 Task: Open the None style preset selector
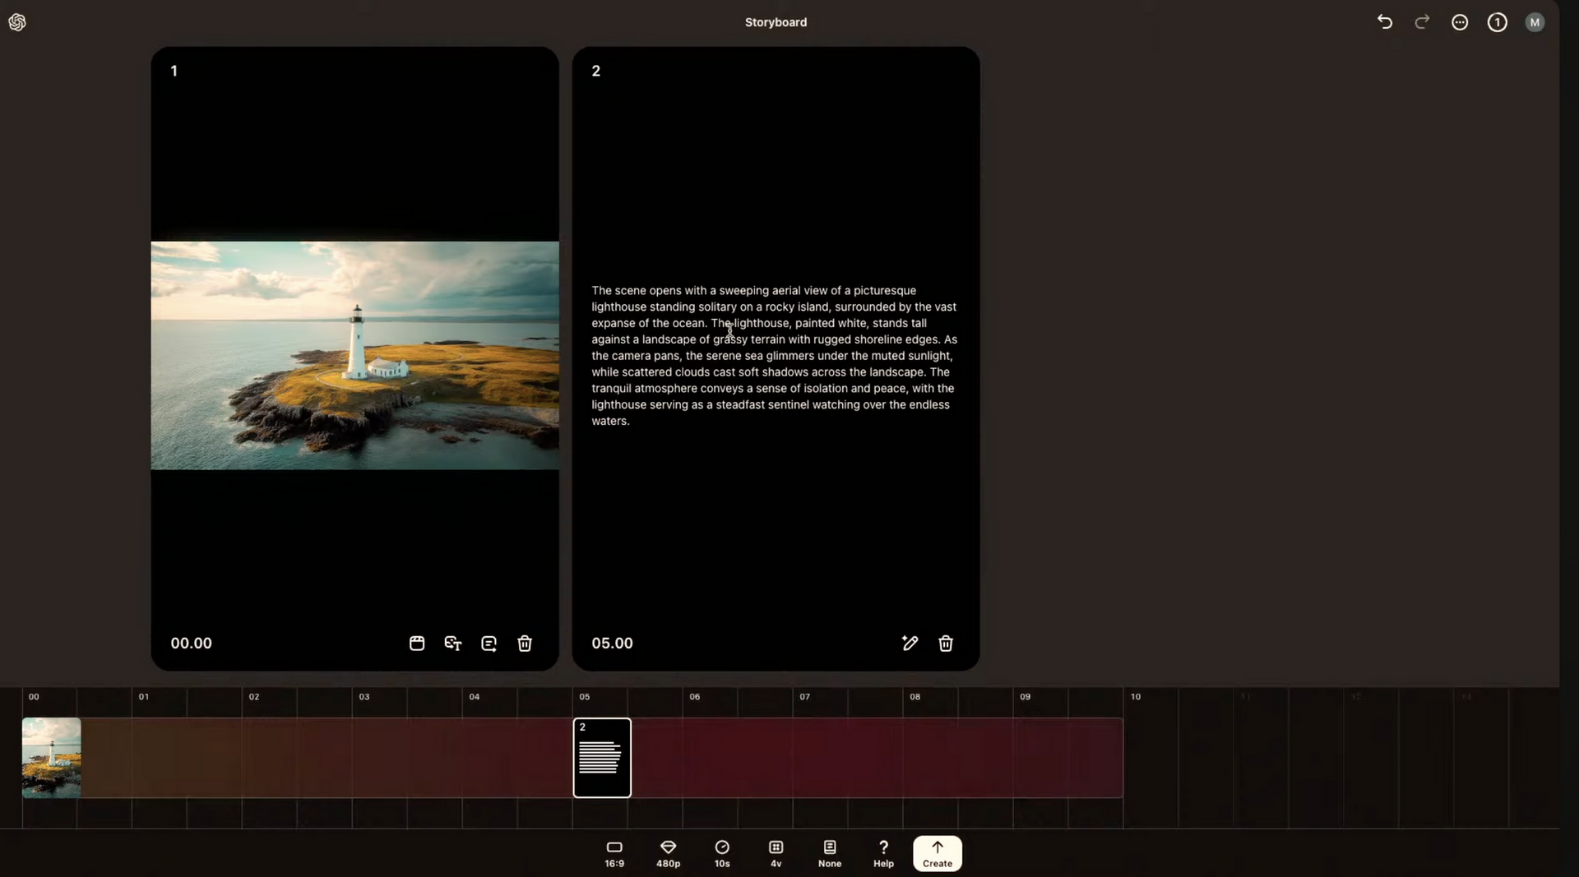coord(830,854)
